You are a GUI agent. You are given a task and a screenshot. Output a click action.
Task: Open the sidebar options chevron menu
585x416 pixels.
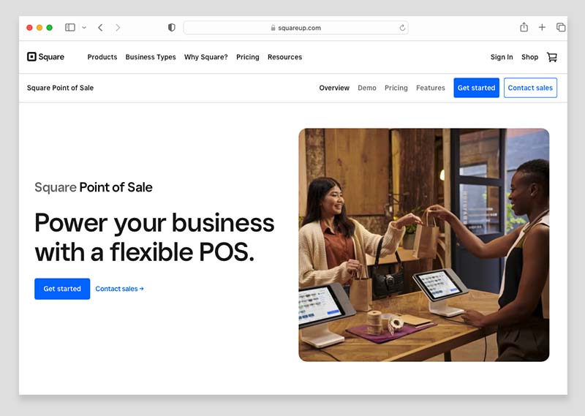tap(84, 28)
